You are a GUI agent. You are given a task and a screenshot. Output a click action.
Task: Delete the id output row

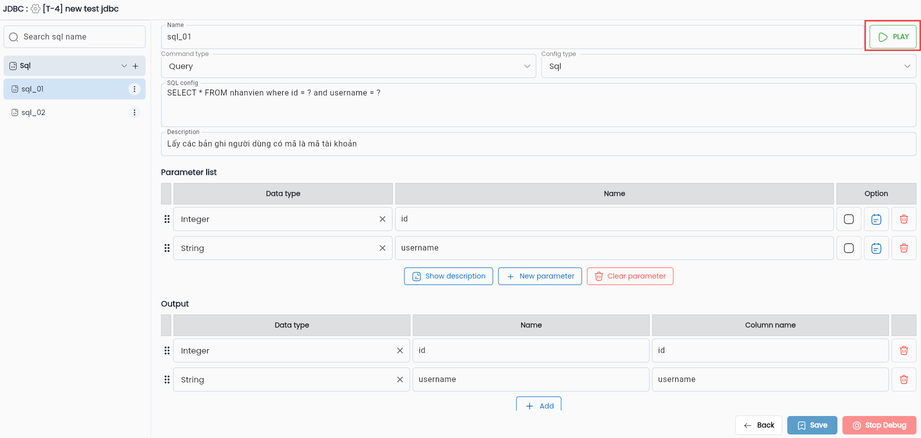pyautogui.click(x=903, y=350)
